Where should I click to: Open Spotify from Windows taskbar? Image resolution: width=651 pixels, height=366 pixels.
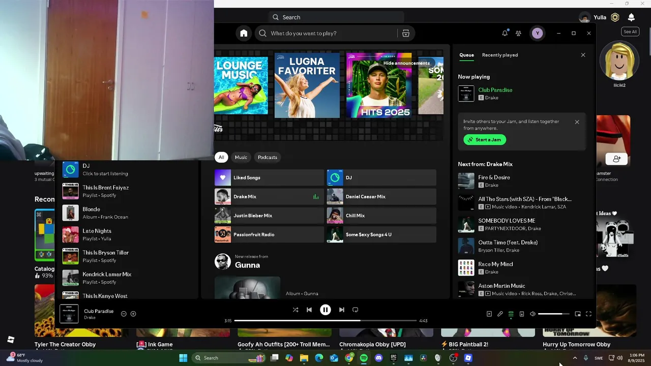click(x=364, y=358)
